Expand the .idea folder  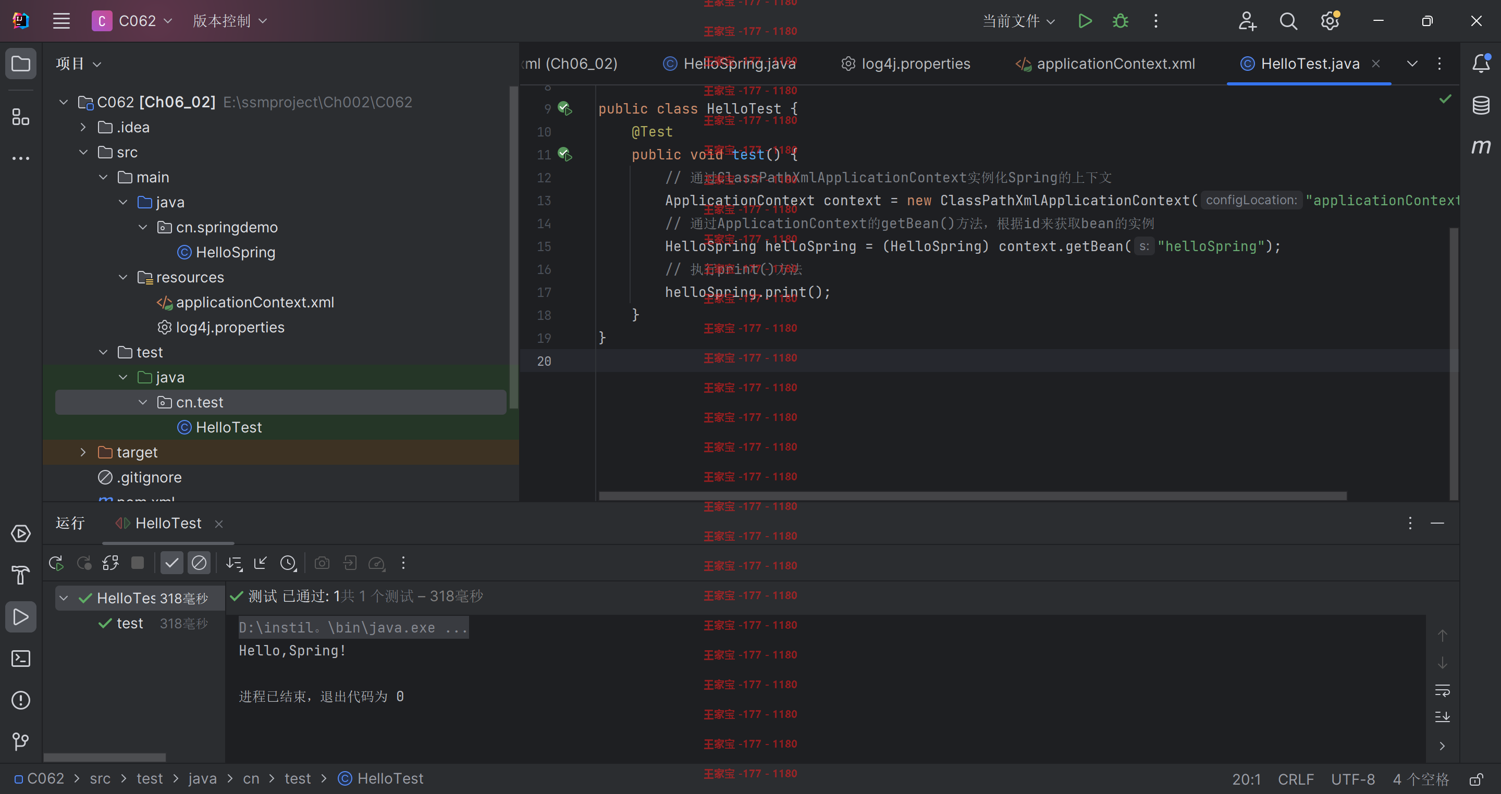click(83, 127)
